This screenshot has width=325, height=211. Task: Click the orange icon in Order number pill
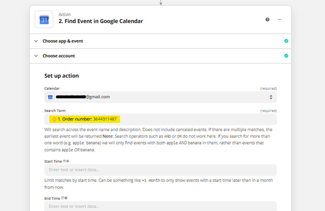pyautogui.click(x=54, y=119)
